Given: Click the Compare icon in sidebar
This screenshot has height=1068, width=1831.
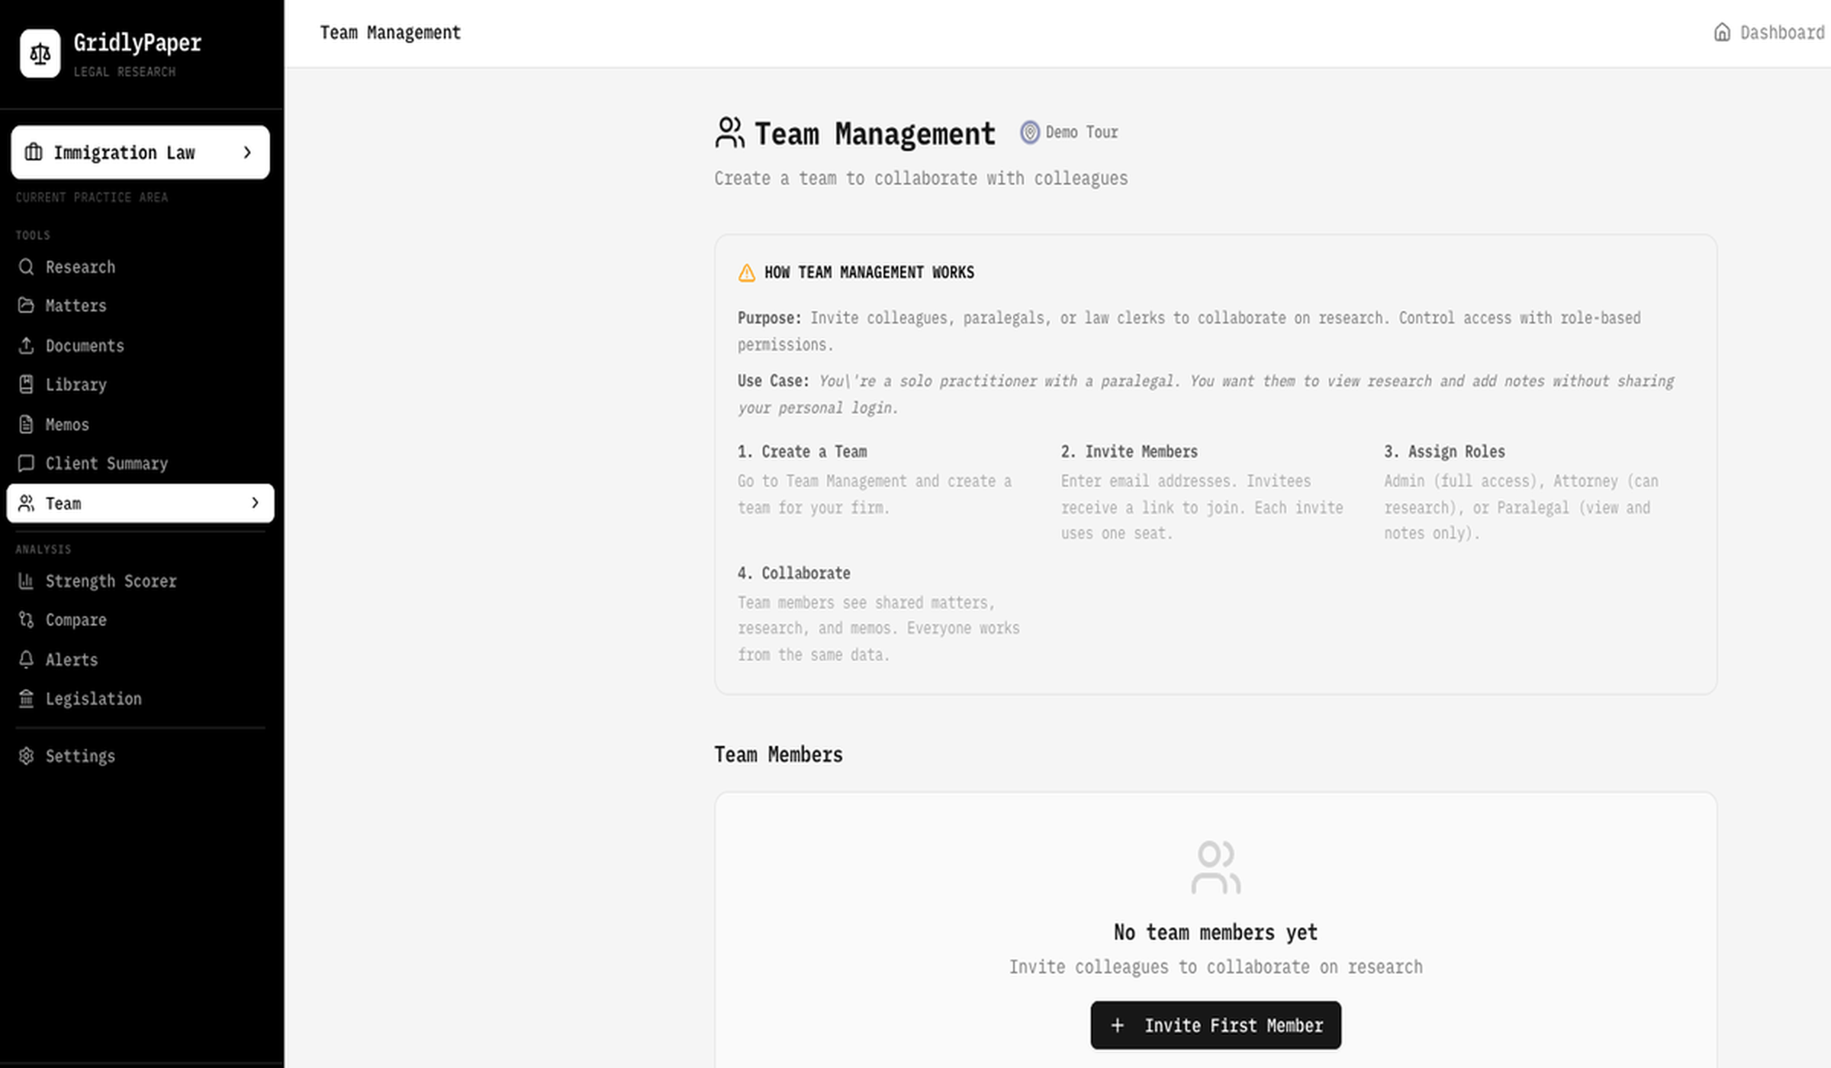Looking at the screenshot, I should tap(26, 620).
